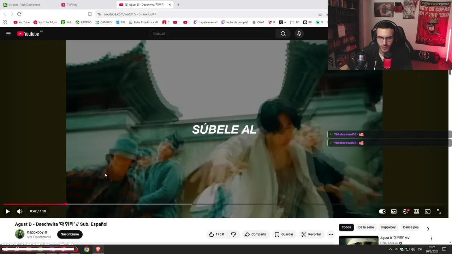The width and height of the screenshot is (452, 254).
Task: Open the site settings icon in address bar
Action: (x=99, y=14)
